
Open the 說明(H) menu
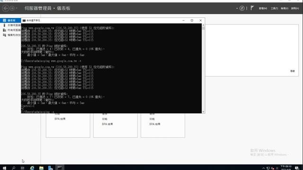[x=295, y=8]
